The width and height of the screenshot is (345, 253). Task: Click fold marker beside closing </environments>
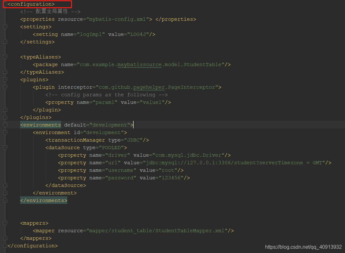coord(5,200)
